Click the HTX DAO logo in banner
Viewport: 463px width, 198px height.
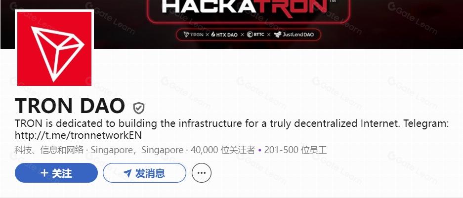(224, 35)
